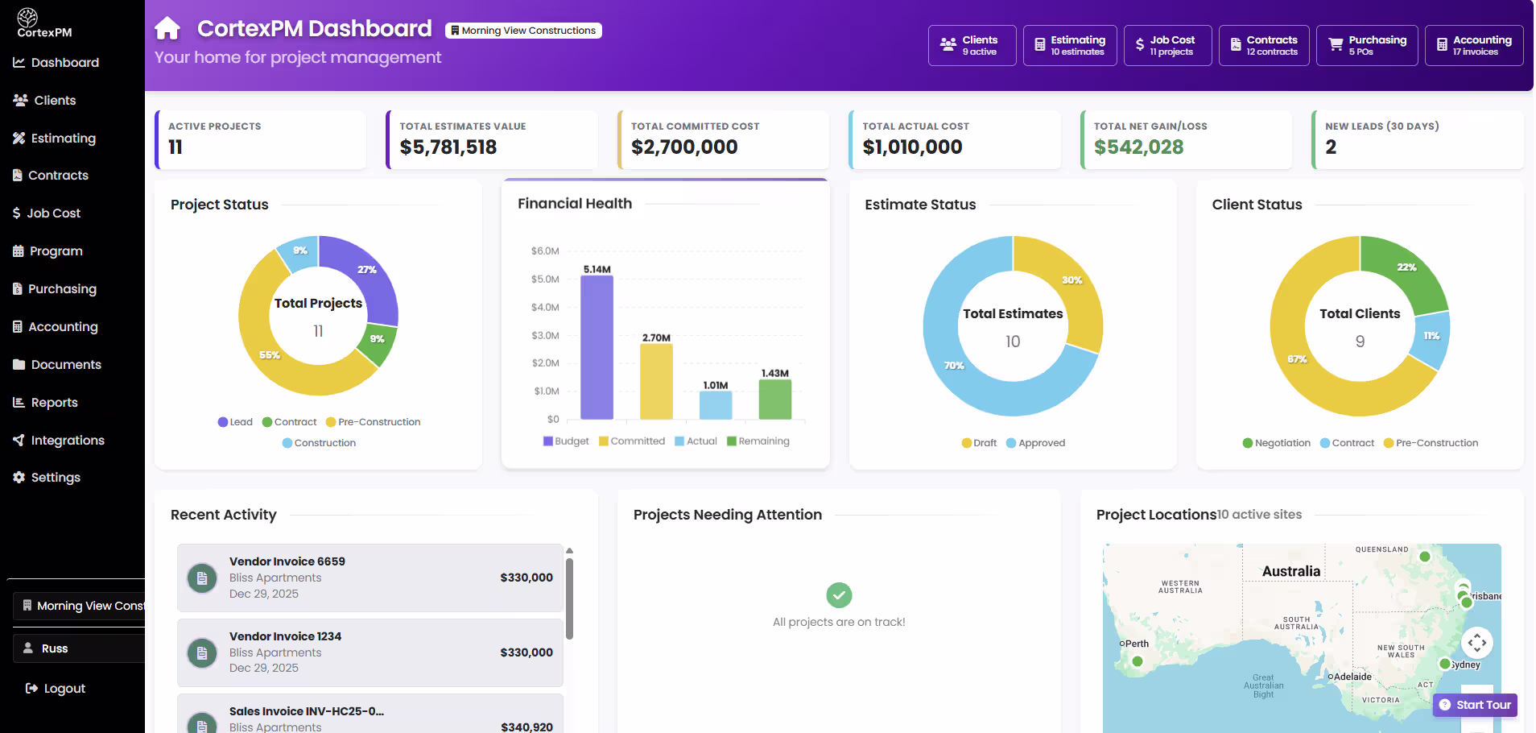Open the Accounting section from the sidebar
The image size is (1536, 733).
pos(62,326)
